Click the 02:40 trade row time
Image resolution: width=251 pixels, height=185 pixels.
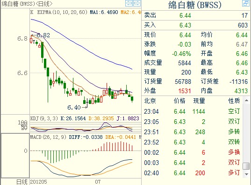pos(151,173)
